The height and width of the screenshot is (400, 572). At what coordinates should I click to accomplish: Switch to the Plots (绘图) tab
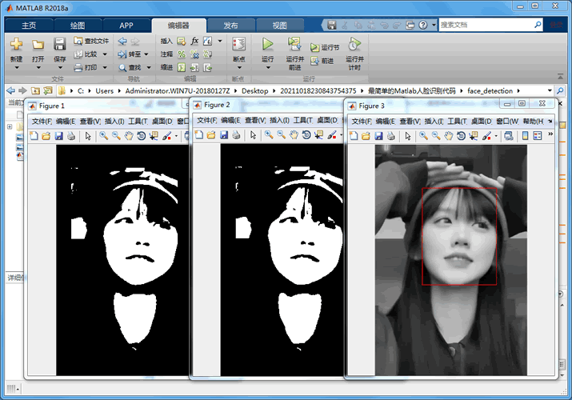point(77,26)
